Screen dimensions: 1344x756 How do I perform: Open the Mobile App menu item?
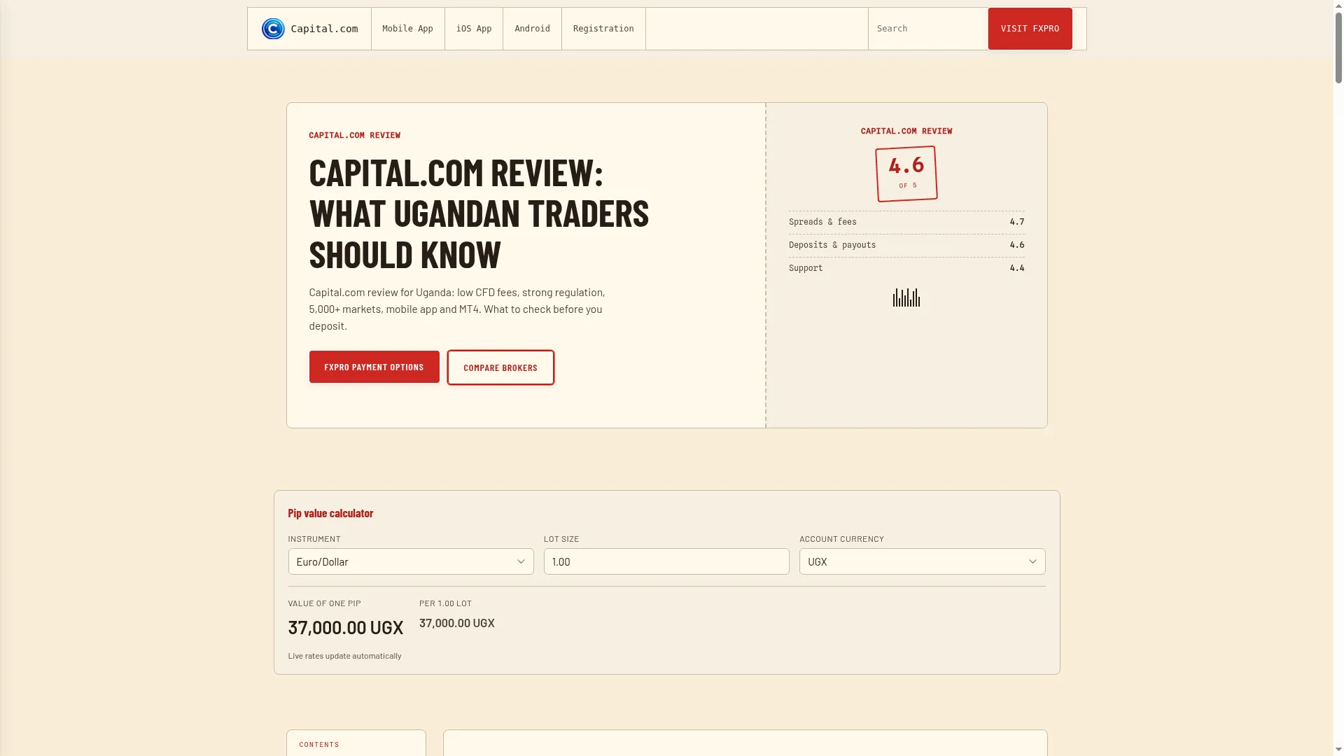407,29
